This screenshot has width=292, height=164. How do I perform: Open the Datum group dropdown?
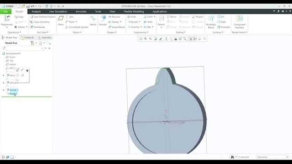77,32
